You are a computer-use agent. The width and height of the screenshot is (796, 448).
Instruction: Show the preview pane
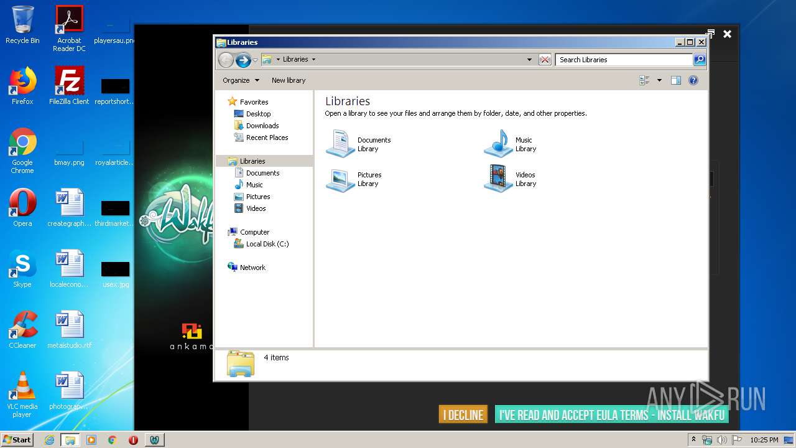pyautogui.click(x=676, y=80)
